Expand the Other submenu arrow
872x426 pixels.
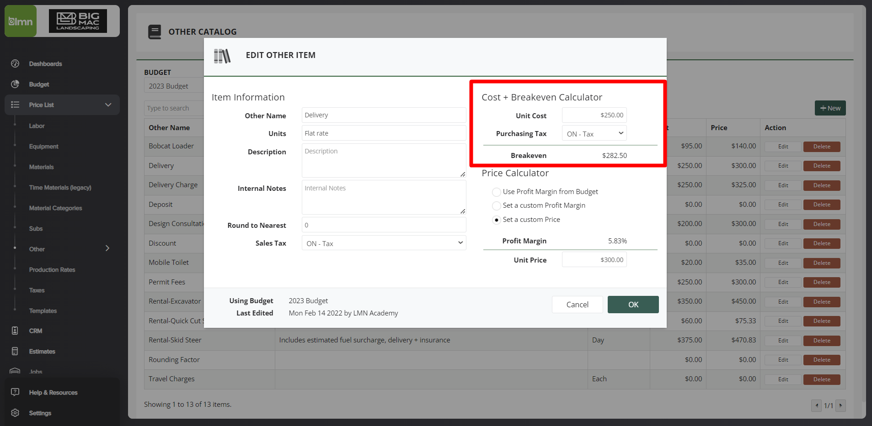[x=107, y=248]
